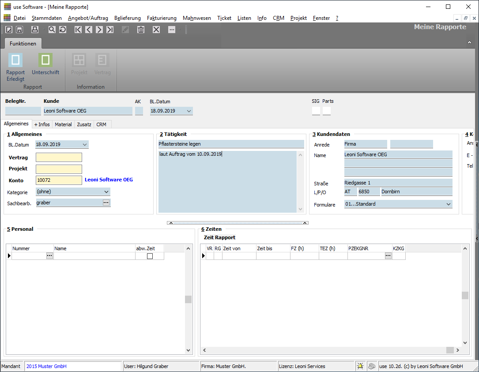Switch to the Material tab
Image resolution: width=479 pixels, height=372 pixels.
pyautogui.click(x=63, y=124)
